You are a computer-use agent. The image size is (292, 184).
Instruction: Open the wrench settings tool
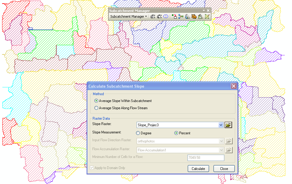click(187, 16)
